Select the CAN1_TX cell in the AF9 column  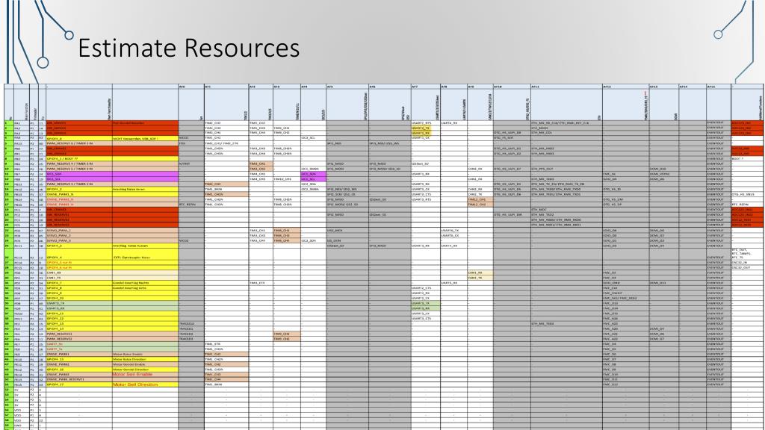pos(480,278)
